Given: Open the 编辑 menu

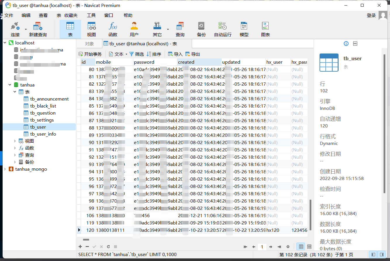Looking at the screenshot, I should coord(26,15).
